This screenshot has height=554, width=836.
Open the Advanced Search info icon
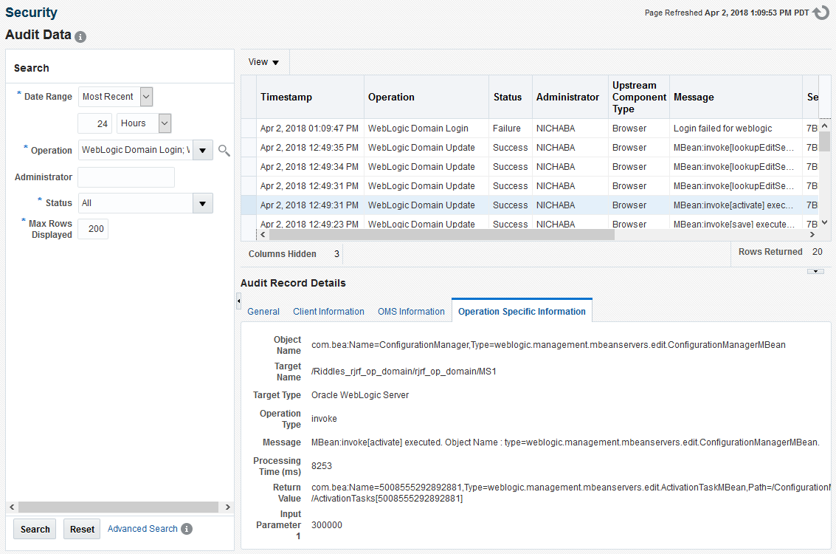pos(187,529)
